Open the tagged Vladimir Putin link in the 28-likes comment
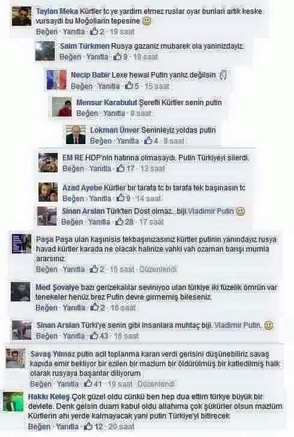 click(211, 211)
